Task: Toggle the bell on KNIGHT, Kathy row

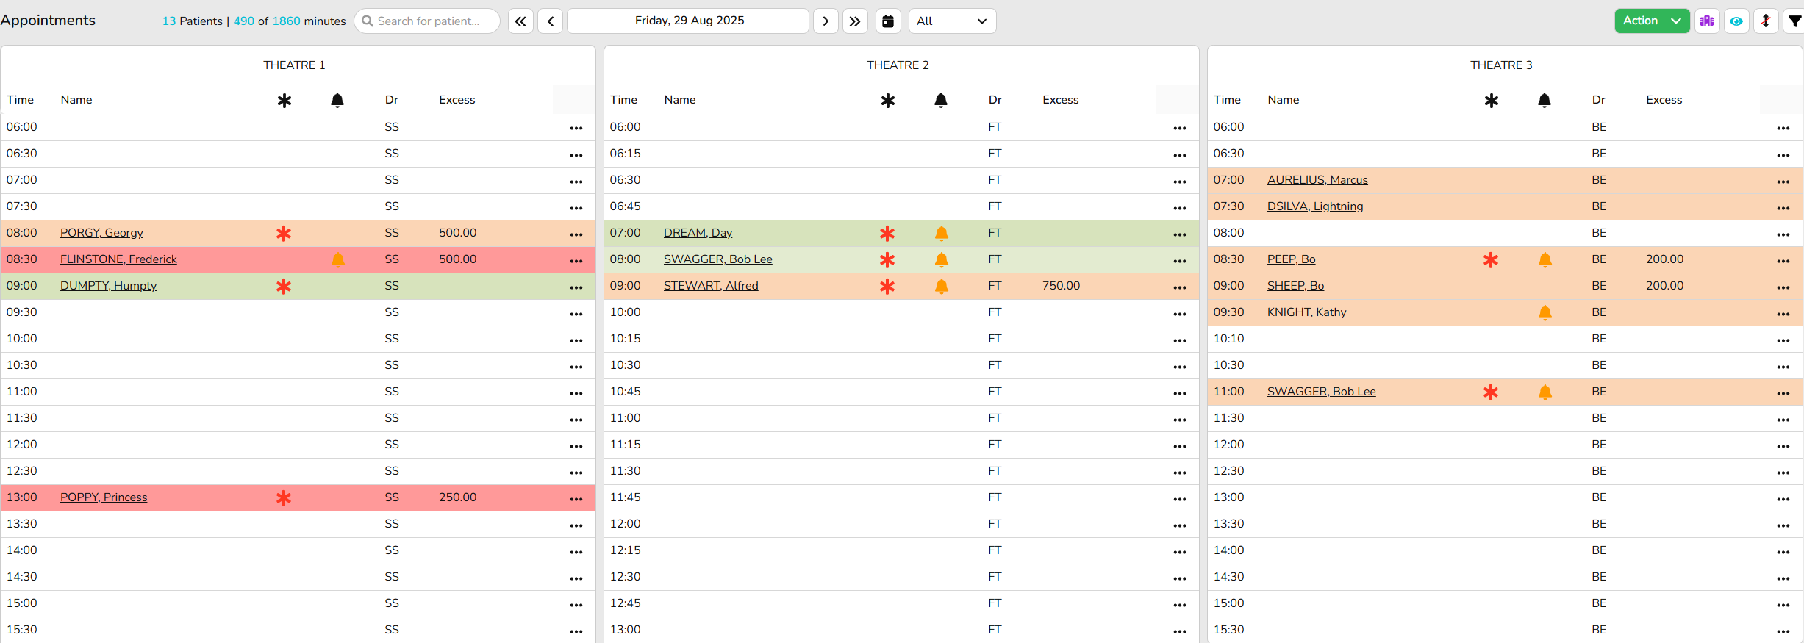Action: pos(1545,313)
